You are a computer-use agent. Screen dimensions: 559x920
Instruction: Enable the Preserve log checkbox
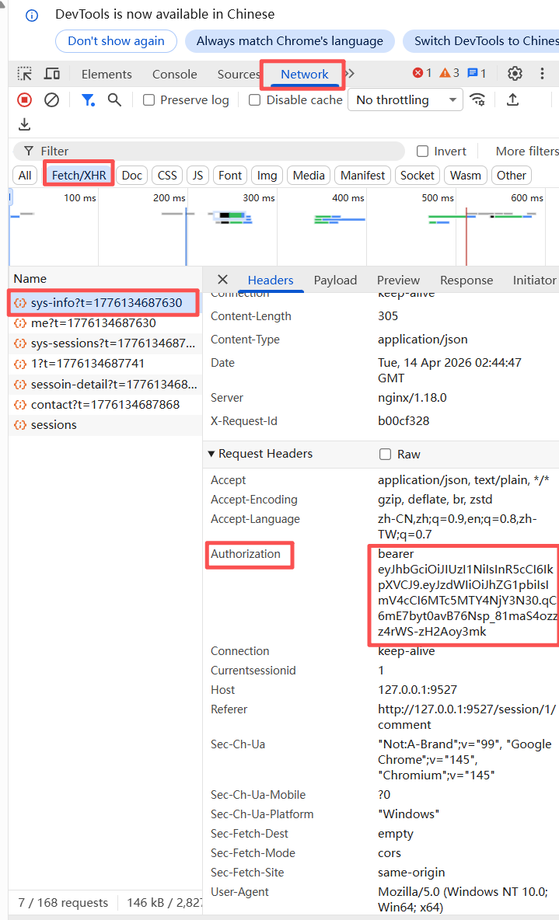point(149,100)
